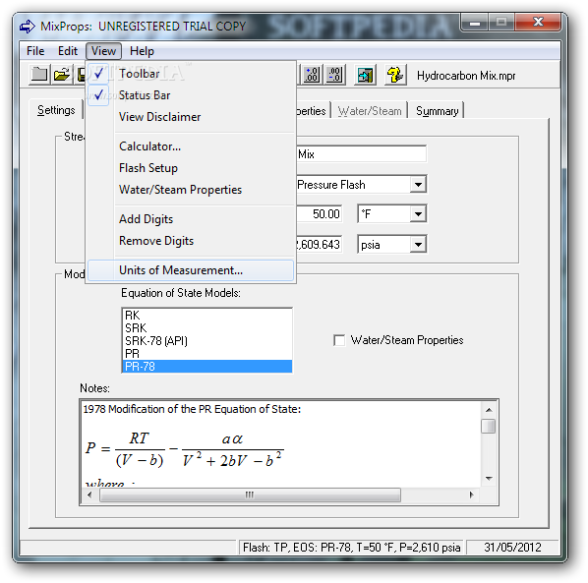Expand the Pressure Flash type dropdown
Viewport: 588px width, 583px height.
(418, 185)
